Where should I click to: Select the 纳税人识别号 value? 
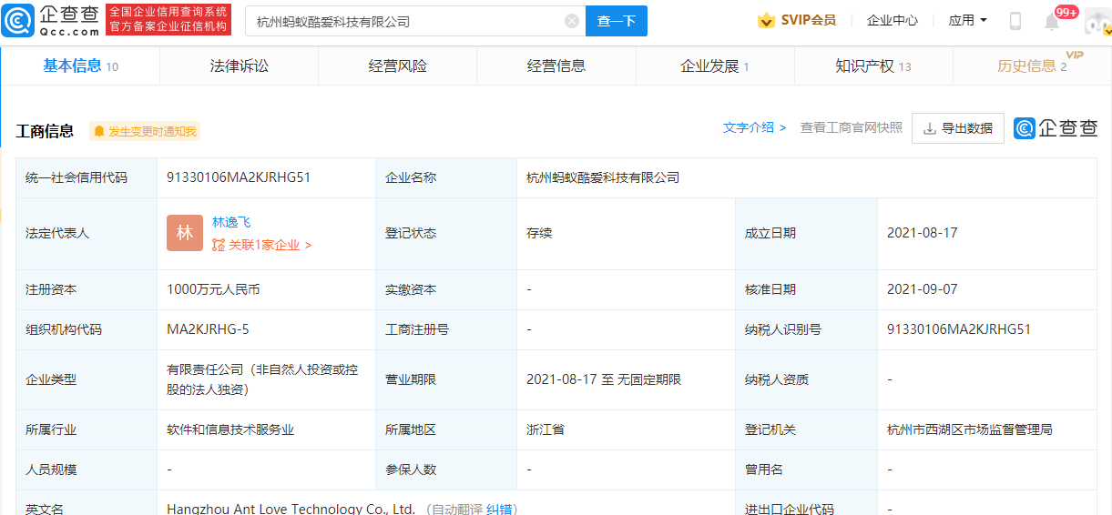(x=959, y=329)
